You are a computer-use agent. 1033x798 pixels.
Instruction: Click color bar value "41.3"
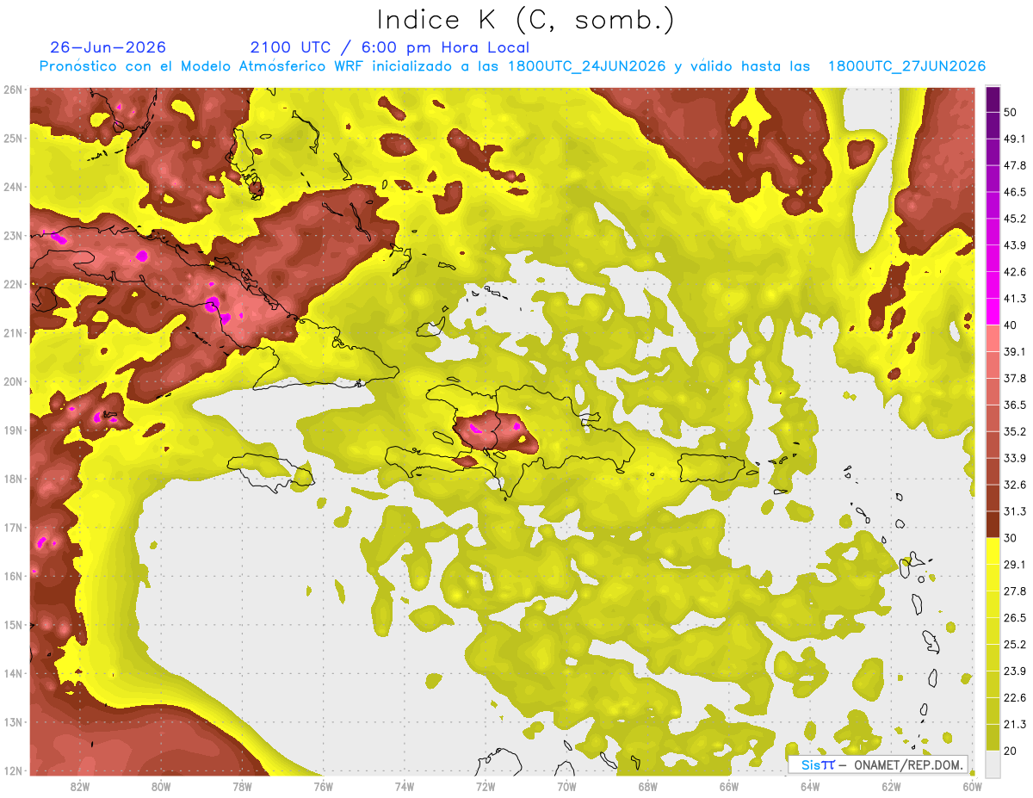click(x=1015, y=299)
